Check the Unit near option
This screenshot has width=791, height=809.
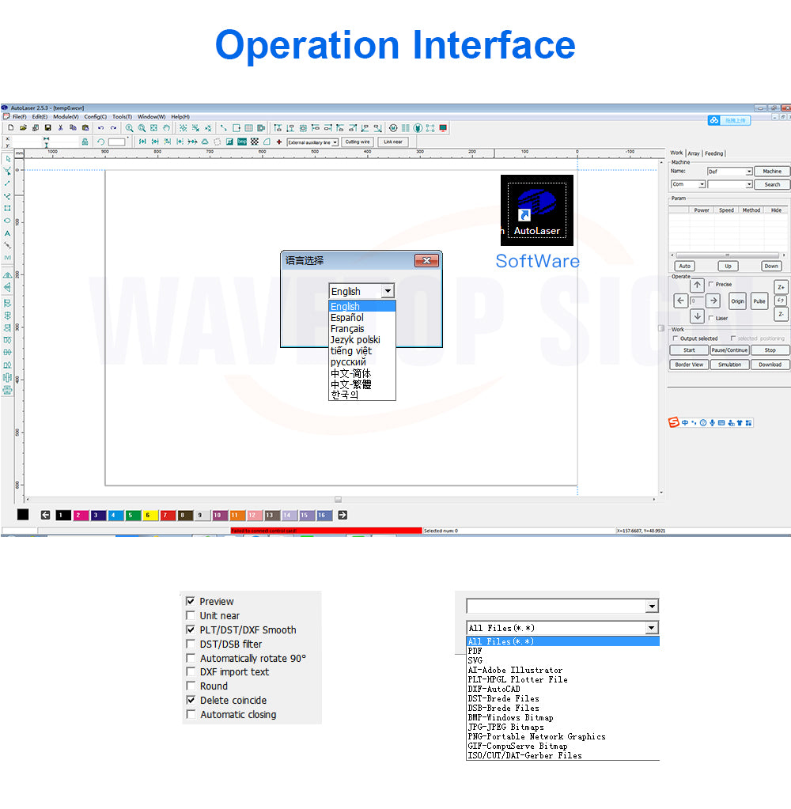coord(191,615)
